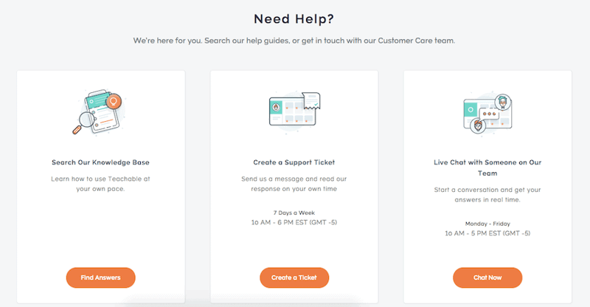Viewport: 590px width, 307px height.
Task: Select the knowledge base magnifying glass illustration
Action: pos(99,112)
